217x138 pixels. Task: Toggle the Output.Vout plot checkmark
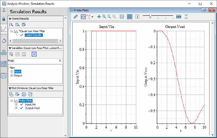[21, 108]
